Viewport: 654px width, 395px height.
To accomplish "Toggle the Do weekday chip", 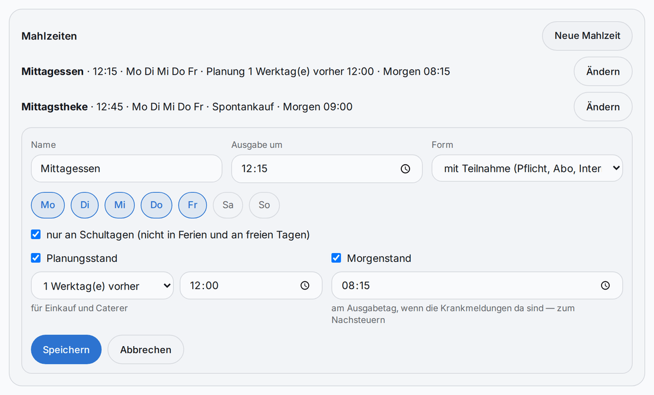I will (156, 205).
